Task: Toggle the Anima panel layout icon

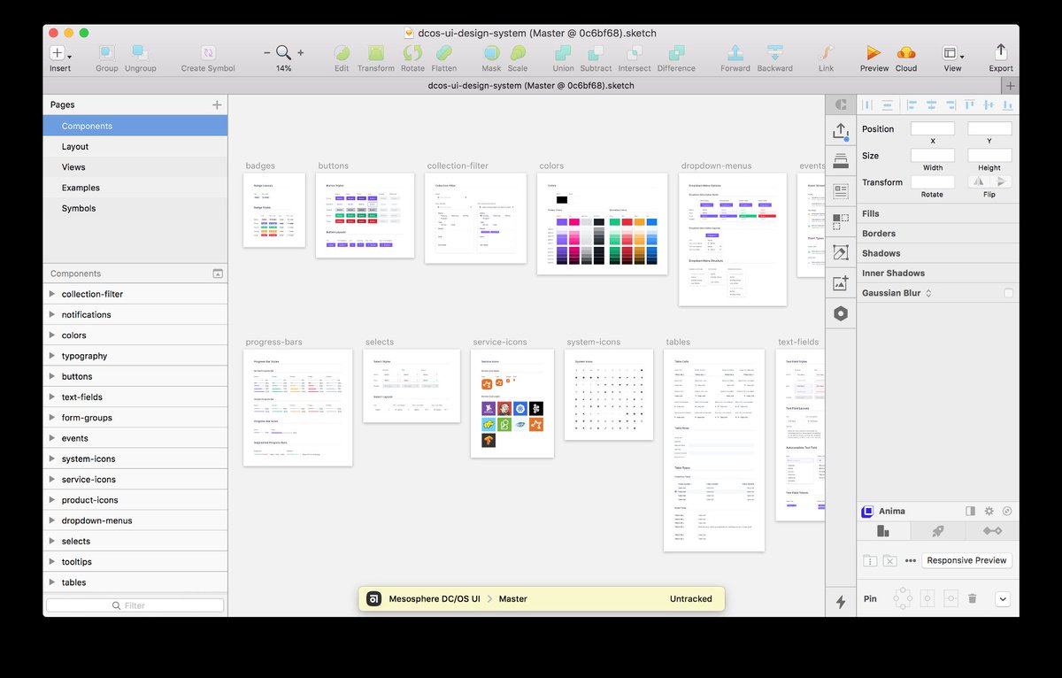Action: click(x=971, y=511)
